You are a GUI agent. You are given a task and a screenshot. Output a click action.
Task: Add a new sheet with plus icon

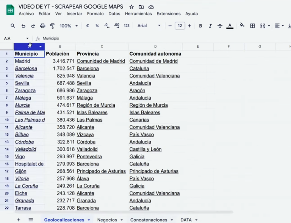(19, 220)
